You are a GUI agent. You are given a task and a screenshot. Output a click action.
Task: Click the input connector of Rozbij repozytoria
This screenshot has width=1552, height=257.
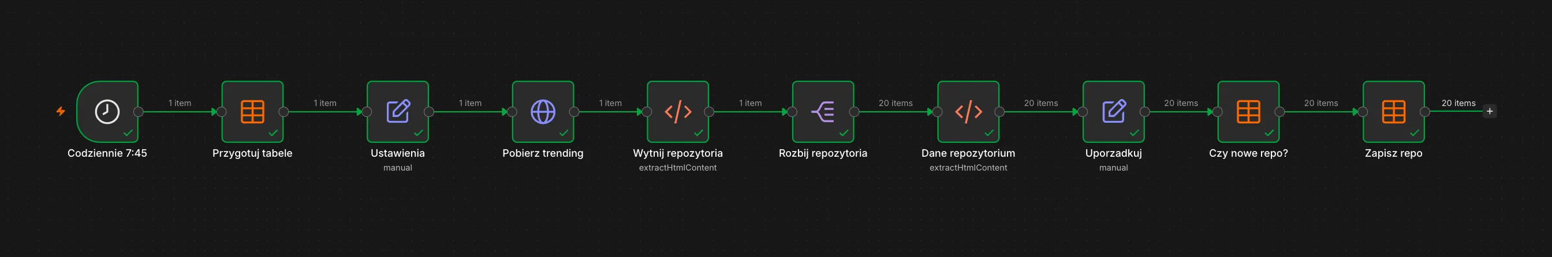pyautogui.click(x=792, y=111)
